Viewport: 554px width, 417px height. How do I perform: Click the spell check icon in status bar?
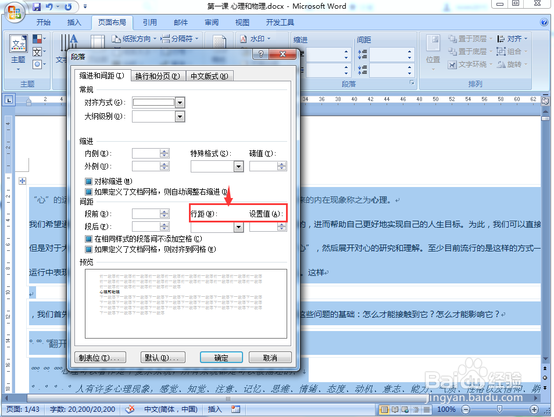pos(130,409)
